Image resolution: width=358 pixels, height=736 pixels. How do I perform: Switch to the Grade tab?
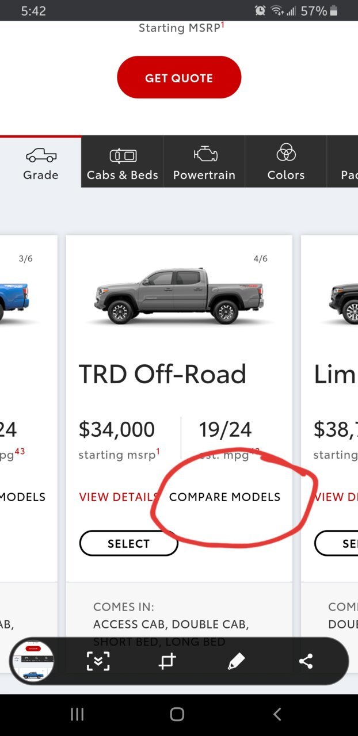click(x=41, y=162)
